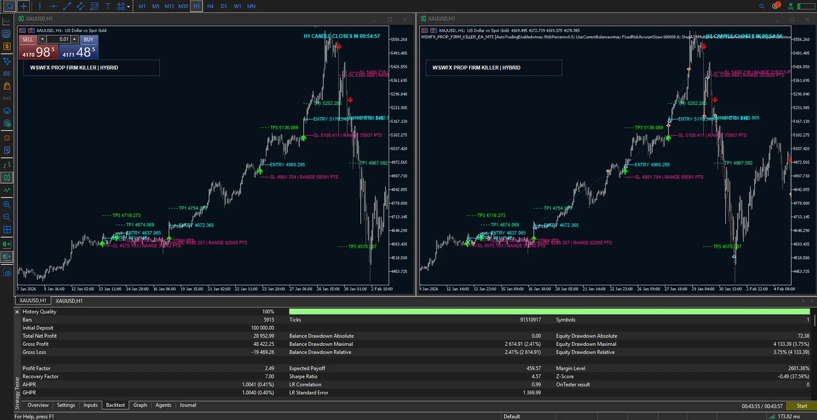Tile chart windows with grid icon

7,230
